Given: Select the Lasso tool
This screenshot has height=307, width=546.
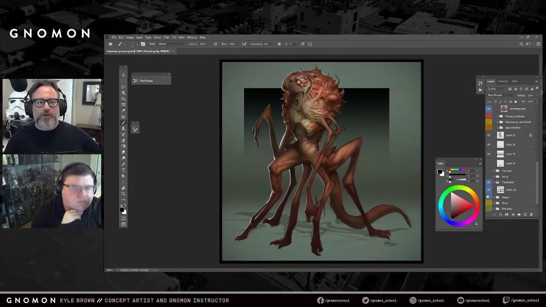Looking at the screenshot, I should [x=123, y=87].
